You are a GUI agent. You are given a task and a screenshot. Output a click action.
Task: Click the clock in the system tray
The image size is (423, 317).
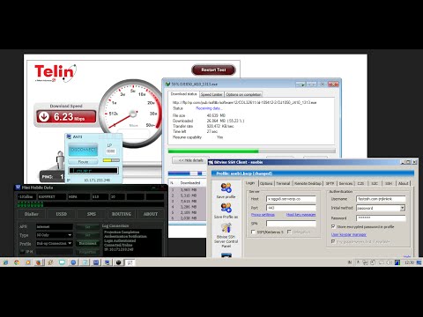point(409,262)
